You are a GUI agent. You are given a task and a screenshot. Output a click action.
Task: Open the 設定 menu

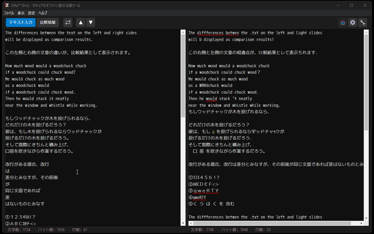(x=32, y=13)
